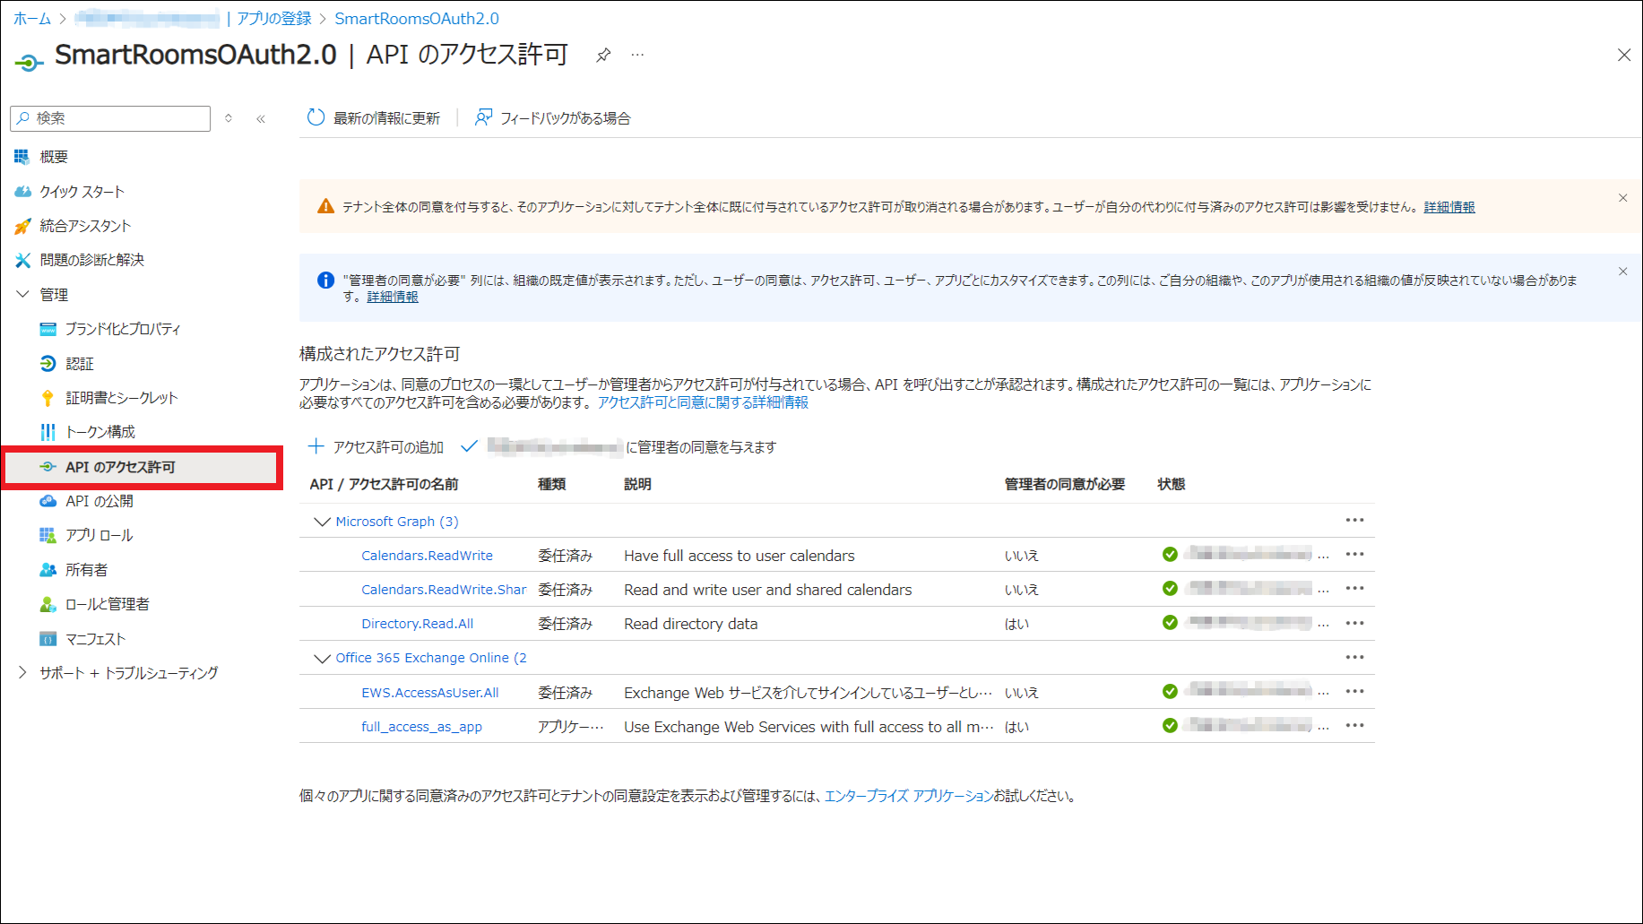Open the Calendars.ReadWrite permission link

pos(427,556)
